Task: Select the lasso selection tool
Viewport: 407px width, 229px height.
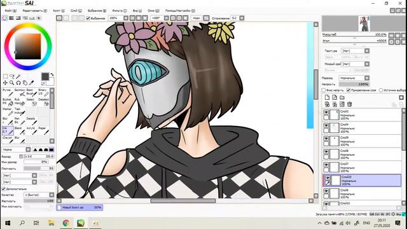Action: coord(12,76)
